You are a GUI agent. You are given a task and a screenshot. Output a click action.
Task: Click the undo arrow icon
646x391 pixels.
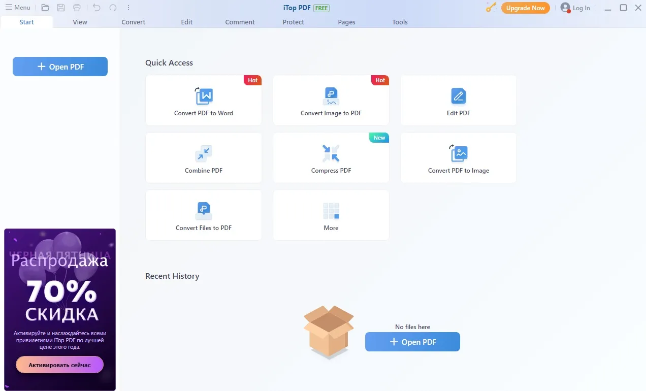pos(96,8)
